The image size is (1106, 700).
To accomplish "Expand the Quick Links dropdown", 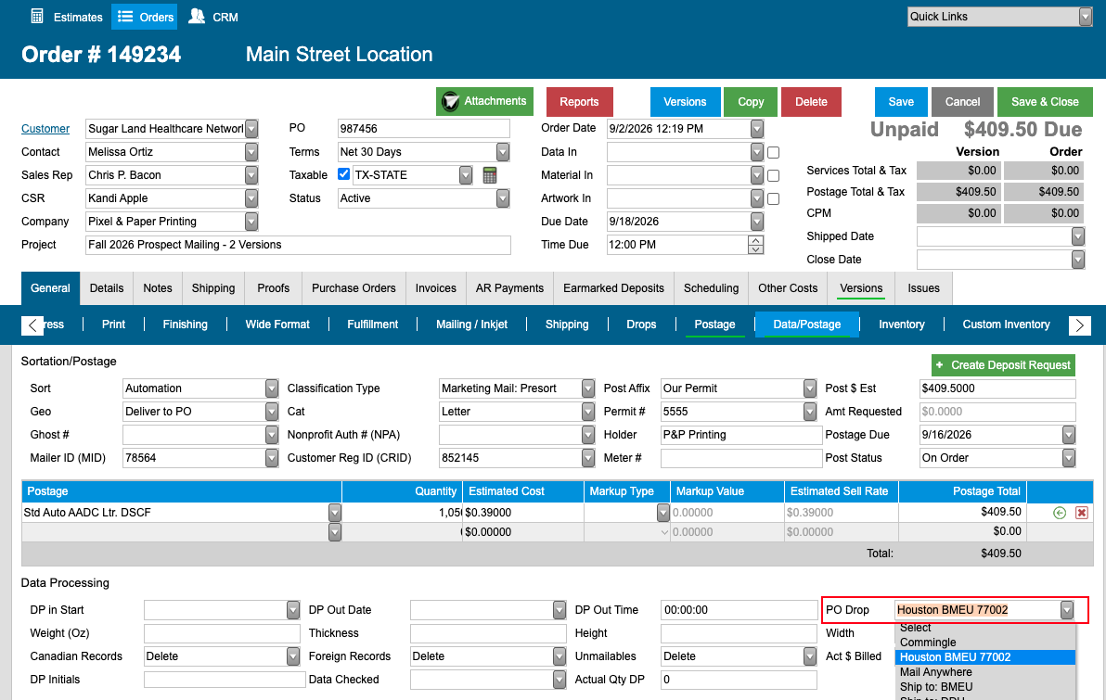I will [x=1086, y=17].
